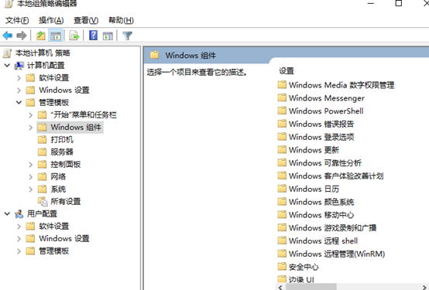Image resolution: width=429 pixels, height=290 pixels.
Task: Open the 查看(V) menu
Action: tap(86, 21)
